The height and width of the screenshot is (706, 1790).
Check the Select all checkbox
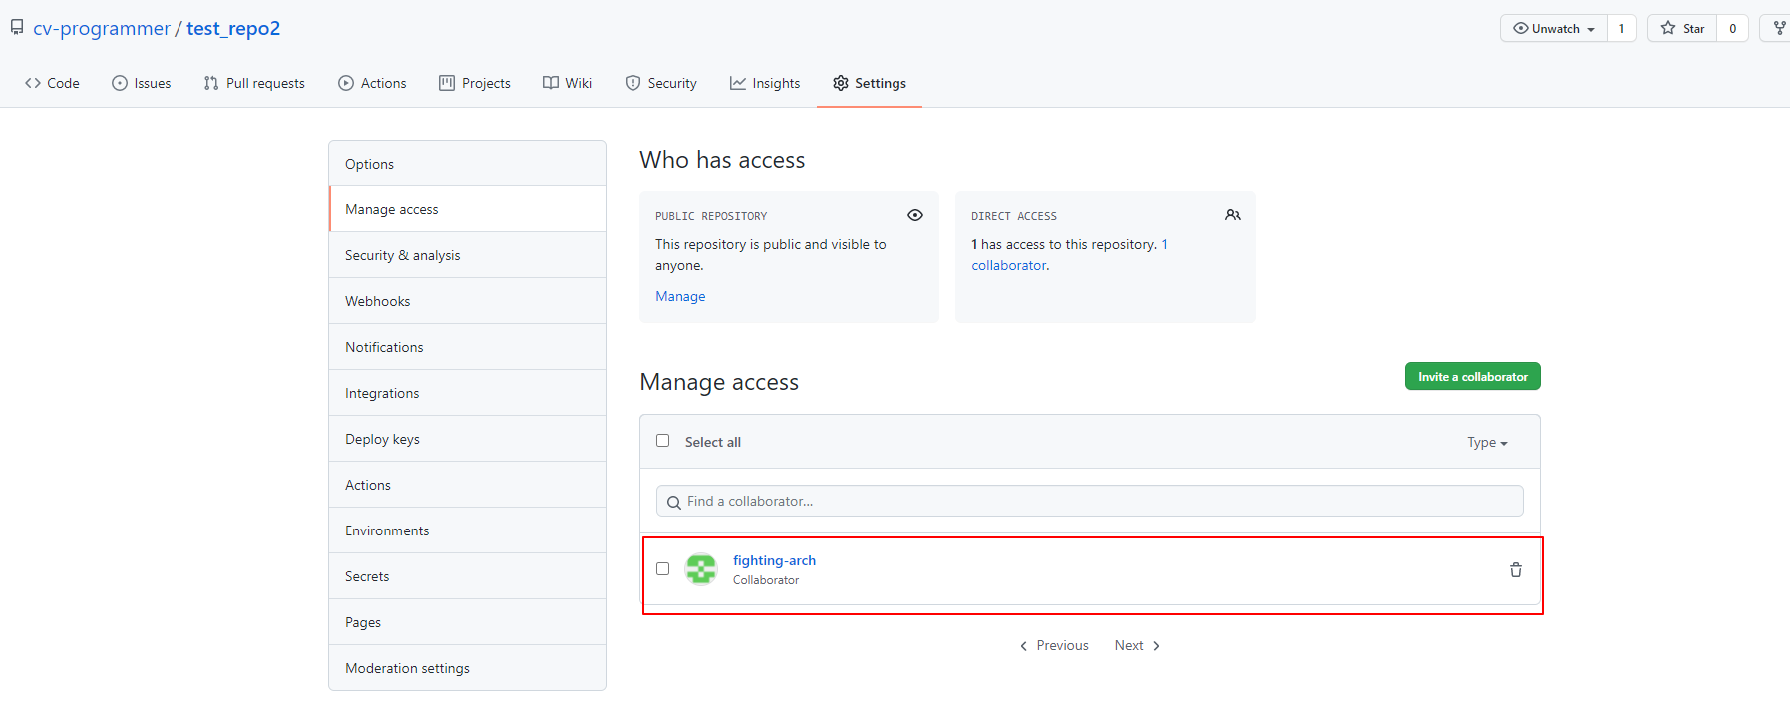pyautogui.click(x=662, y=441)
